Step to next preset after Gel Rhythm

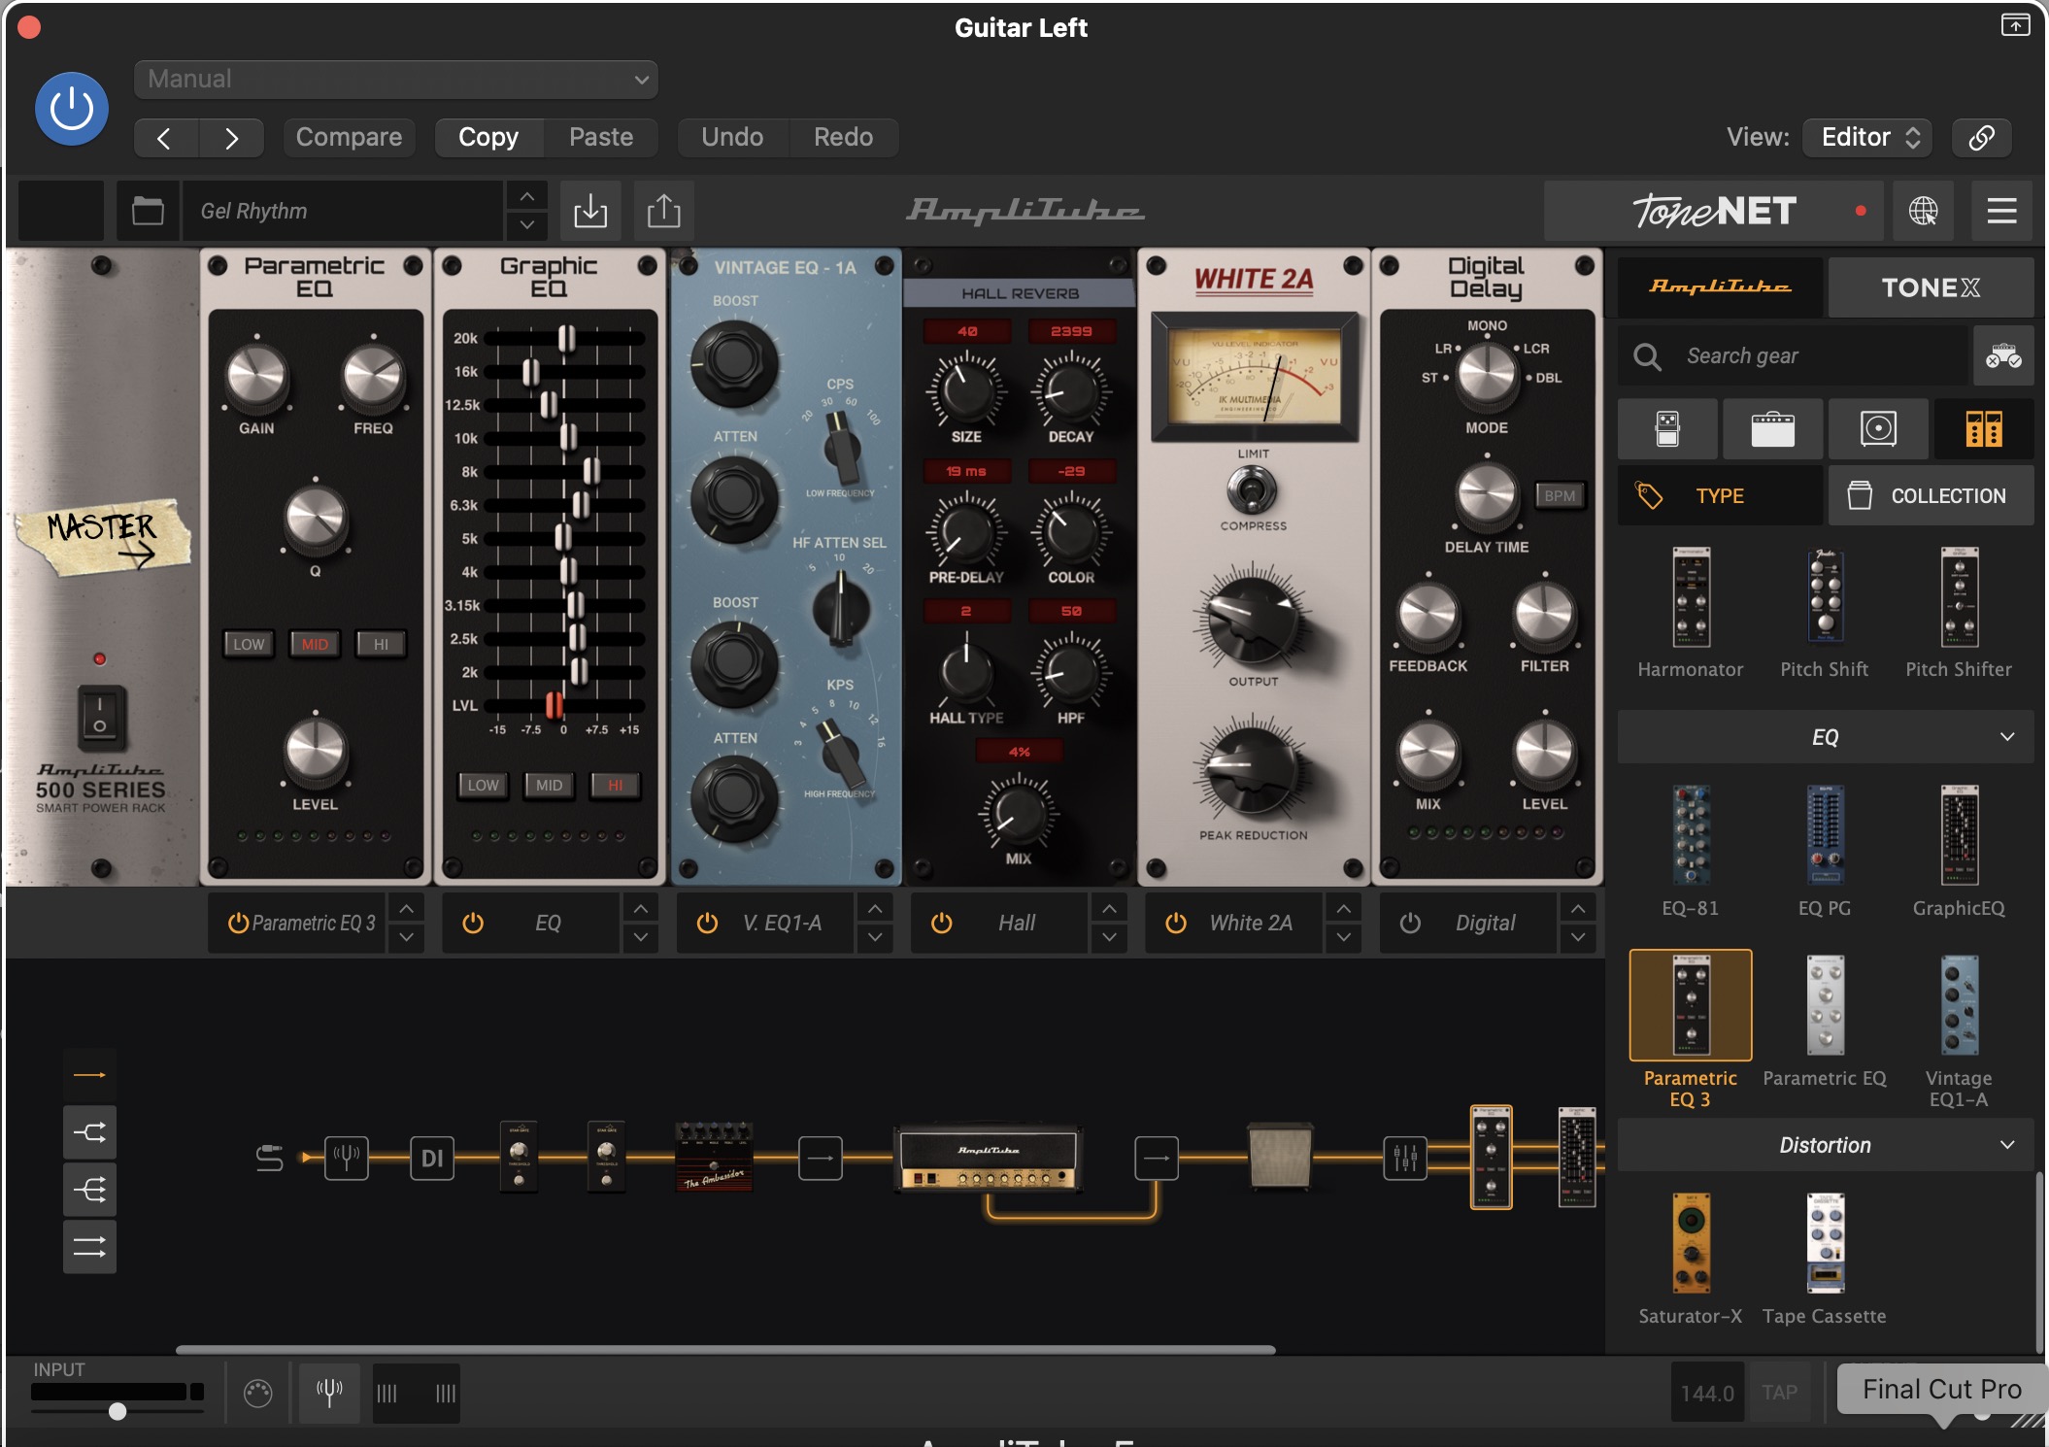point(526,225)
